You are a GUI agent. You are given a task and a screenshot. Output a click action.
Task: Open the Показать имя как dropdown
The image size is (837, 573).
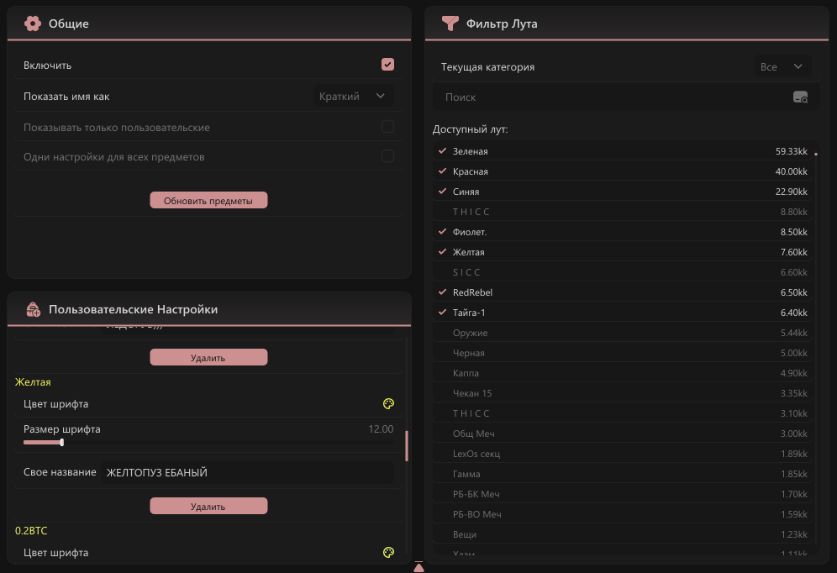coord(353,97)
